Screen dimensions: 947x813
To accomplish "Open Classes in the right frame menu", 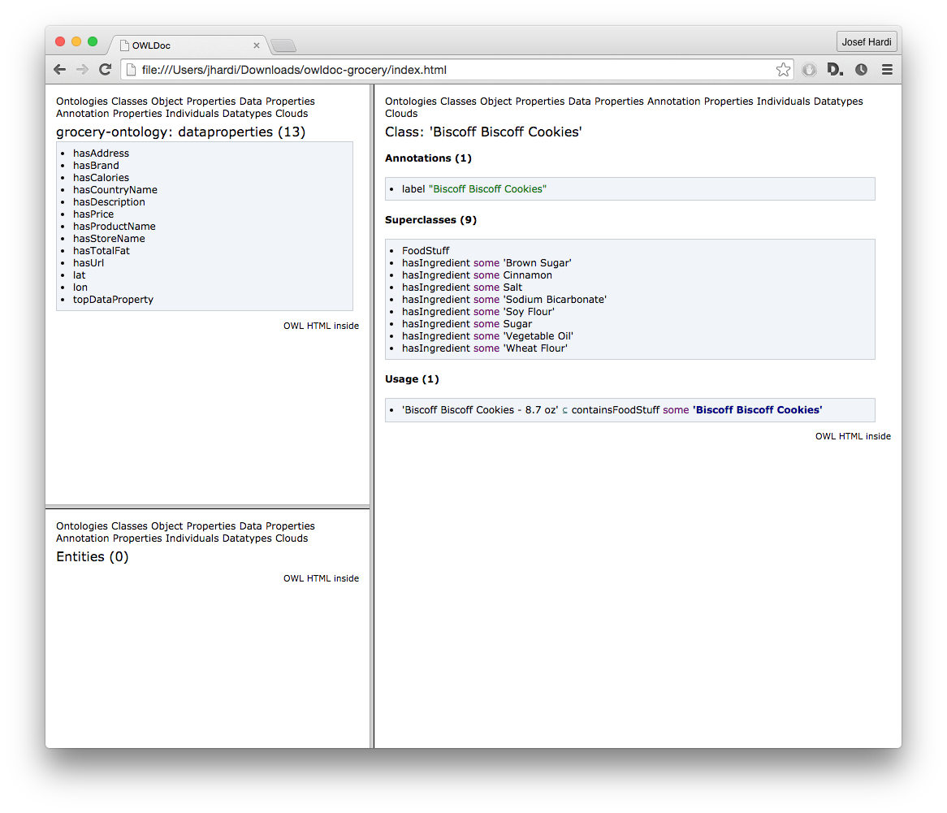I will [x=458, y=102].
